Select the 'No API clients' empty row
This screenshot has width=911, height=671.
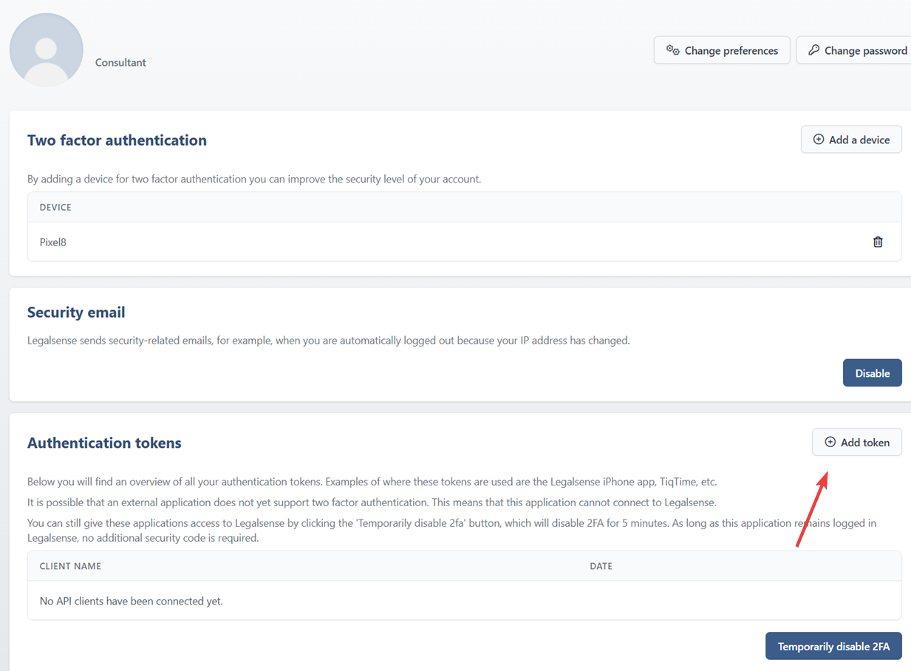point(465,601)
